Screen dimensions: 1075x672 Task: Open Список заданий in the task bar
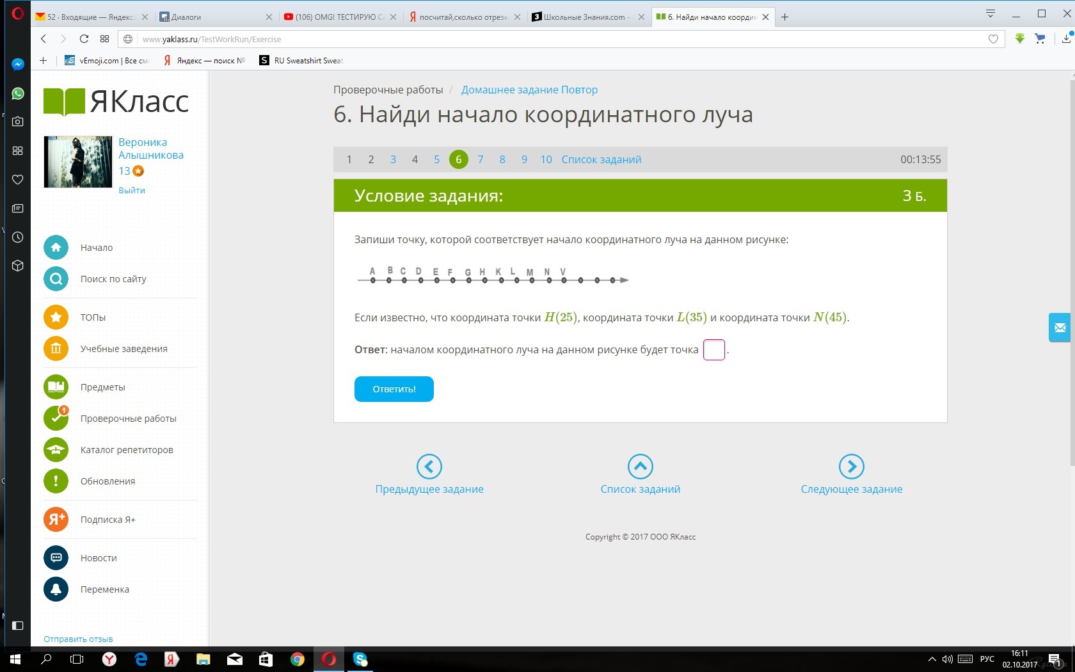[x=601, y=159]
